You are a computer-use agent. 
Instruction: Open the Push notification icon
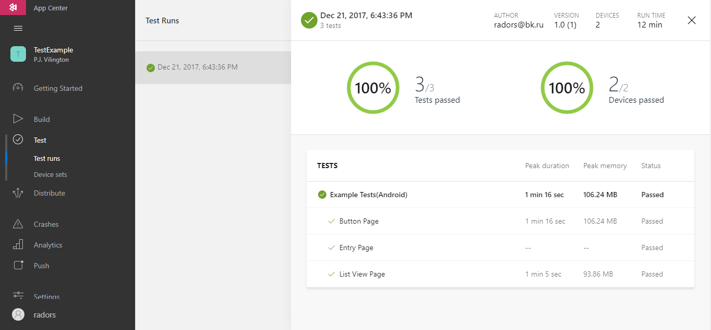(18, 265)
